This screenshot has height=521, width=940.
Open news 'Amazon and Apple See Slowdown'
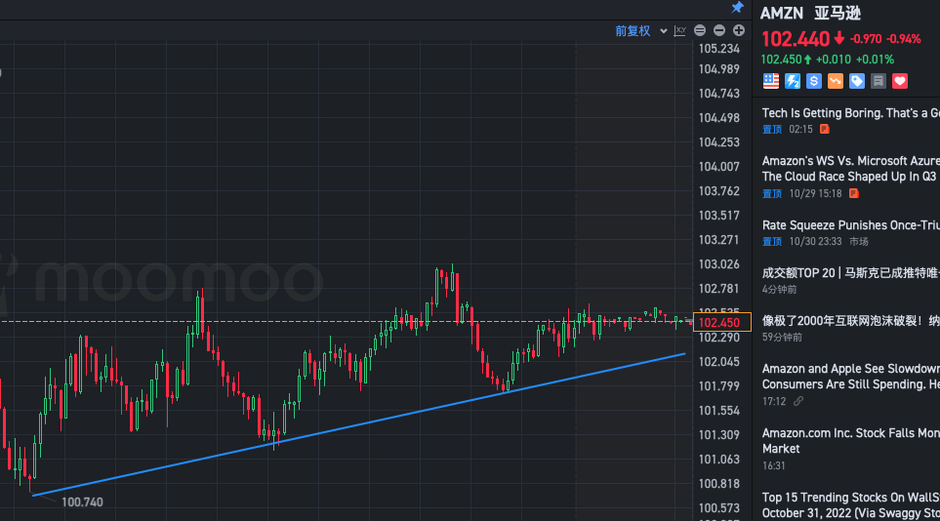(850, 377)
